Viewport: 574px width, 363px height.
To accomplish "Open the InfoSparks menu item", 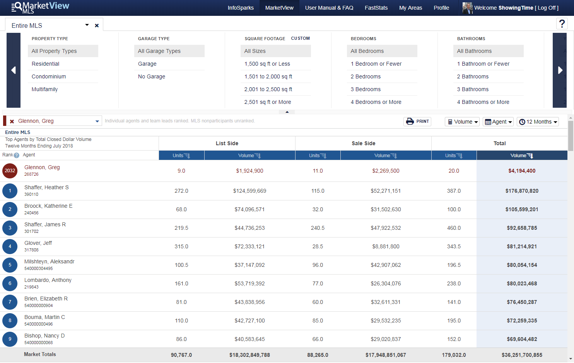I will coord(241,8).
